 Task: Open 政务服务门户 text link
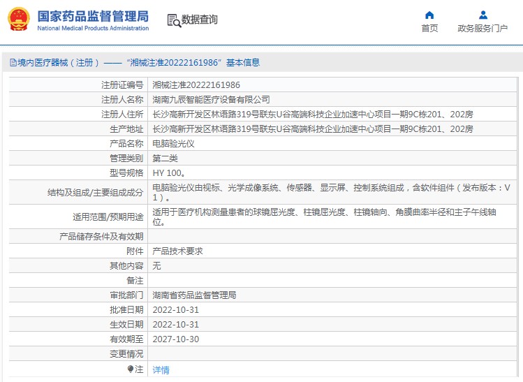point(483,29)
